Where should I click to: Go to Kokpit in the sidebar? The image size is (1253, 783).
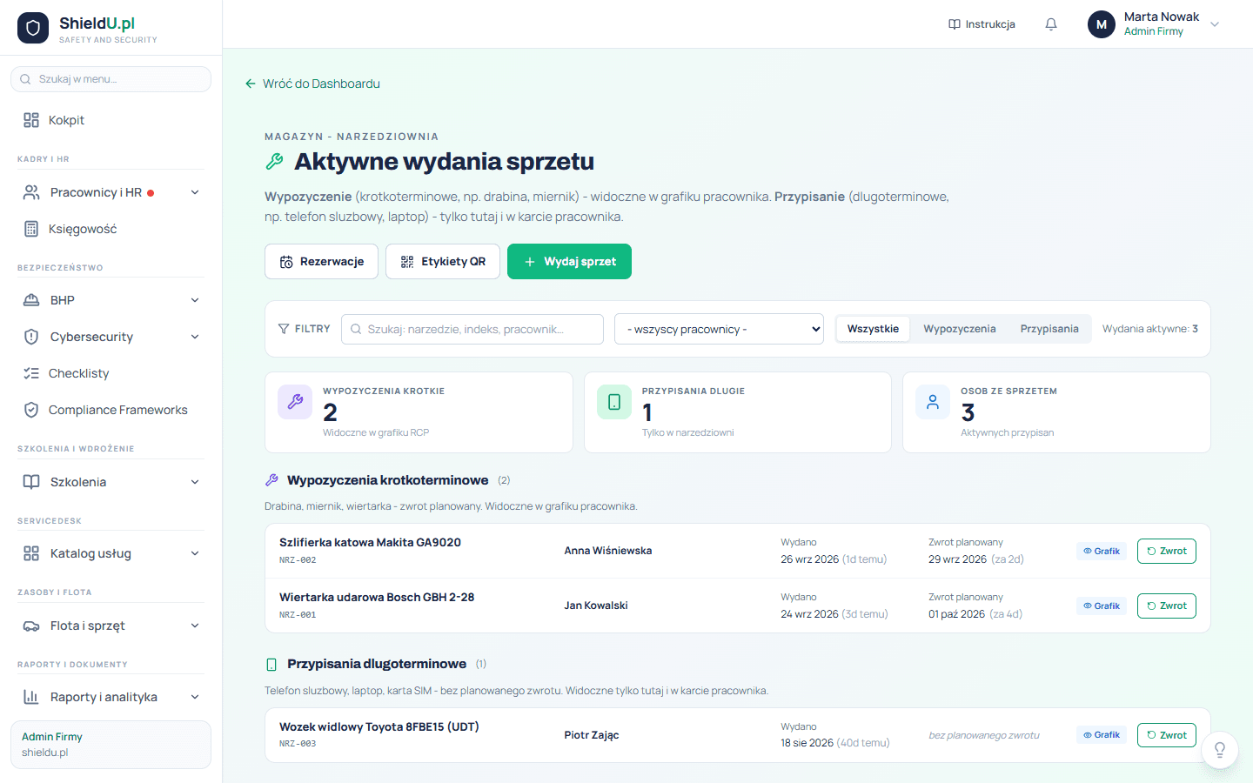[111, 120]
